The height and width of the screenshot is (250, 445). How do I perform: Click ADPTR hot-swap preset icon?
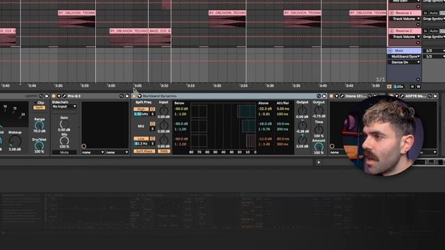[x=430, y=96]
